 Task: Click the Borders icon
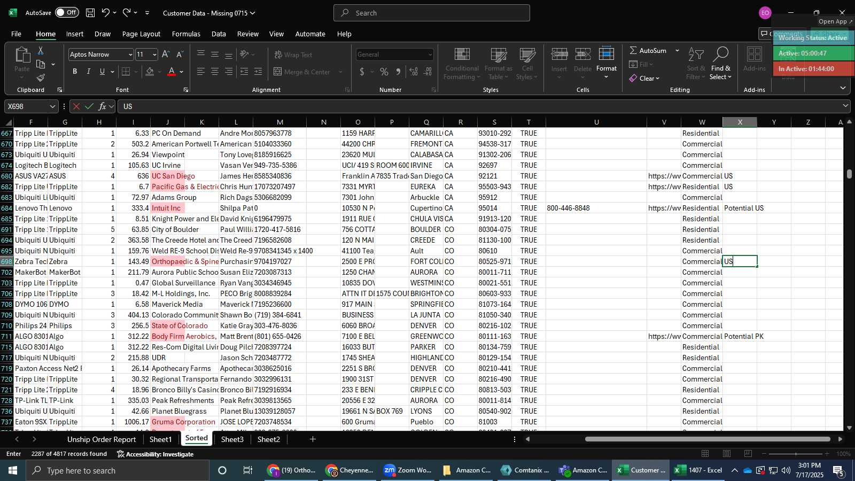126,71
